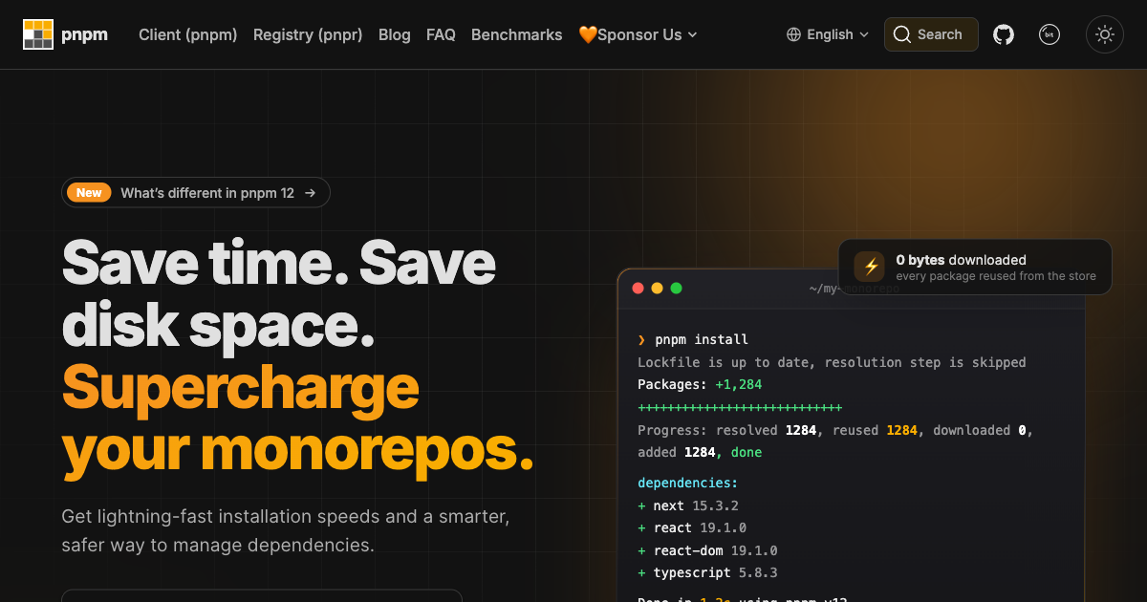Open the Bit icon link in the navbar
Viewport: 1147px width, 602px height.
click(1050, 34)
